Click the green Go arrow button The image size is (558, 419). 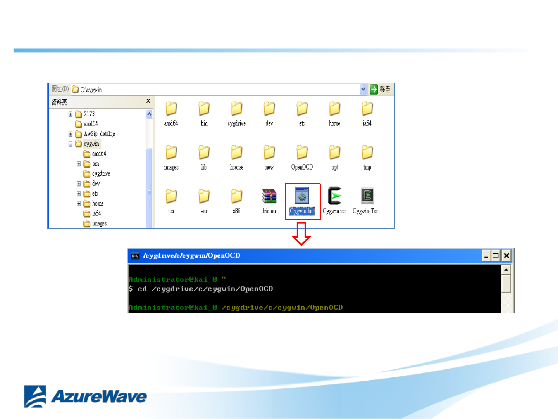tap(374, 89)
